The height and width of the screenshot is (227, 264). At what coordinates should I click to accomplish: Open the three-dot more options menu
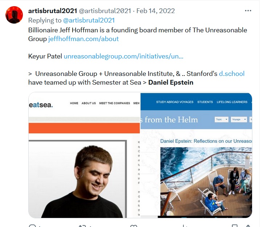248,11
